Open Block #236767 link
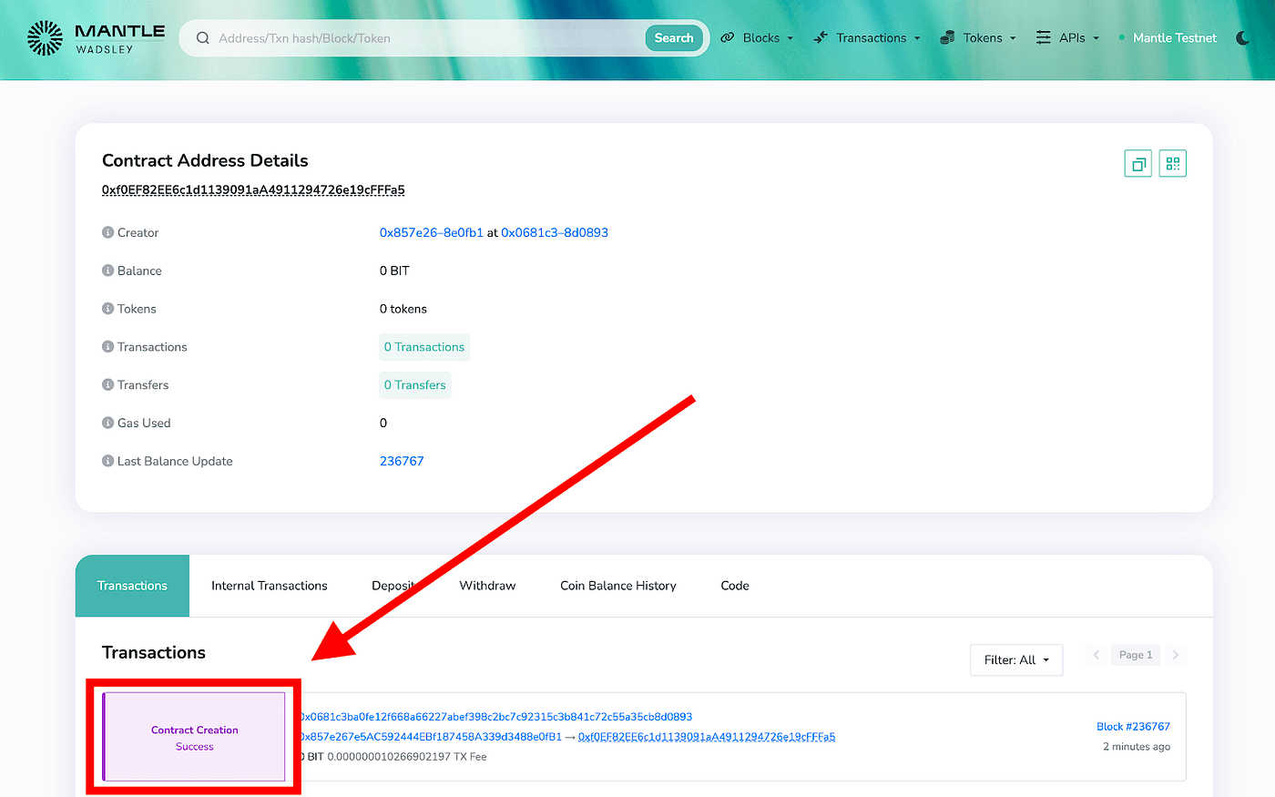Image resolution: width=1275 pixels, height=797 pixels. click(x=1133, y=727)
